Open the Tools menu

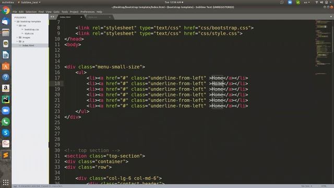(65, 11)
